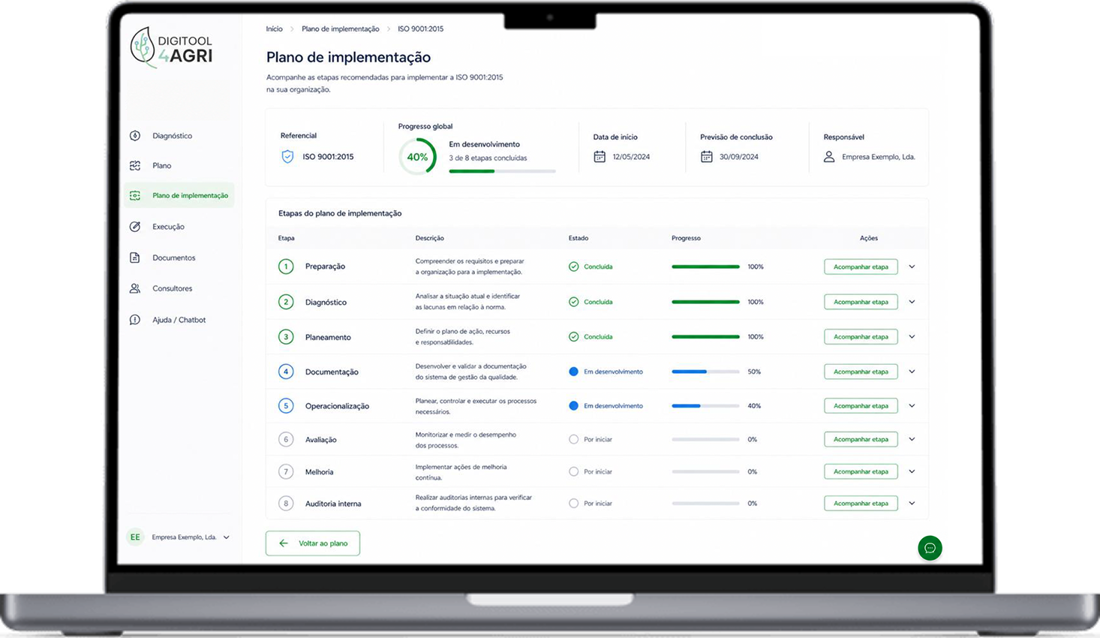Click the Plano sidebar icon
Viewport: 1100px width, 638px height.
click(135, 165)
